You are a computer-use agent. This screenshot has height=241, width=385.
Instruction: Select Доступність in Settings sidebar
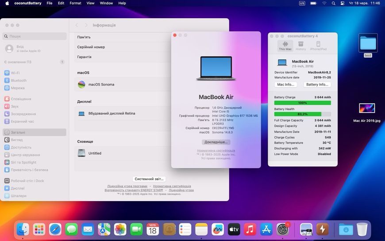[x=35, y=148]
